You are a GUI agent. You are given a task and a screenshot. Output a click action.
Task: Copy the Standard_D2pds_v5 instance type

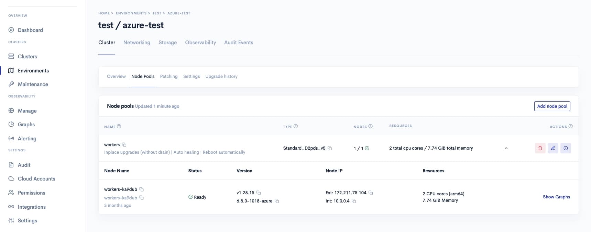coord(330,148)
